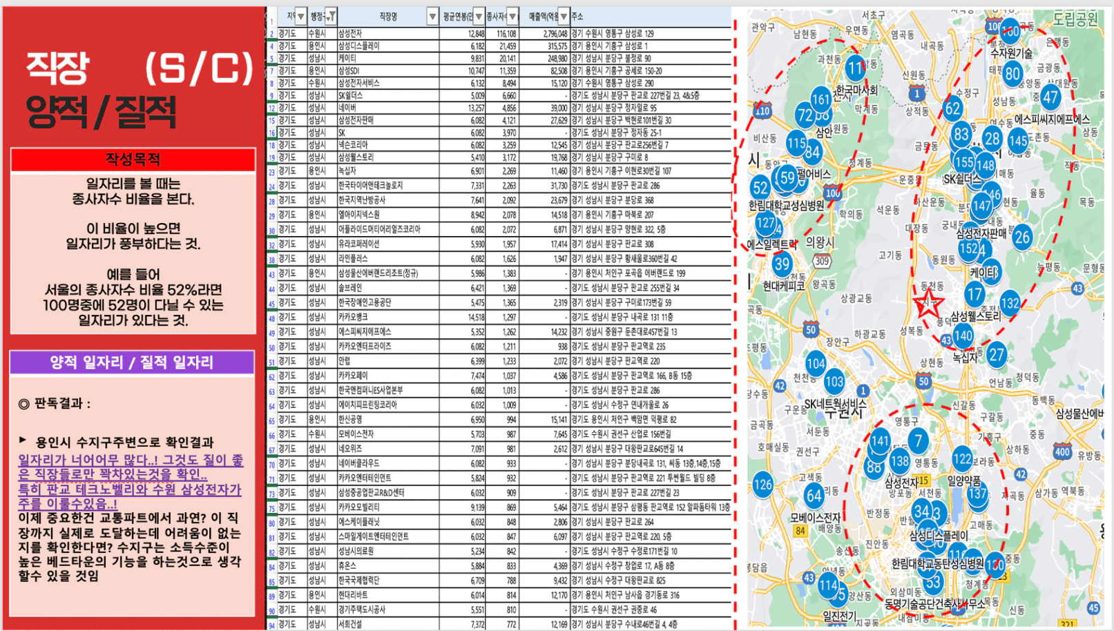Click map marker 64
Image resolution: width=1114 pixels, height=631 pixels.
[814, 495]
